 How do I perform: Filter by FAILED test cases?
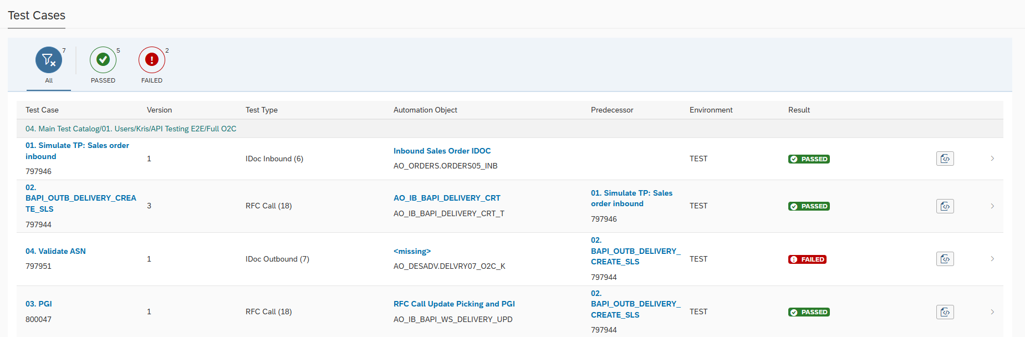pos(152,60)
